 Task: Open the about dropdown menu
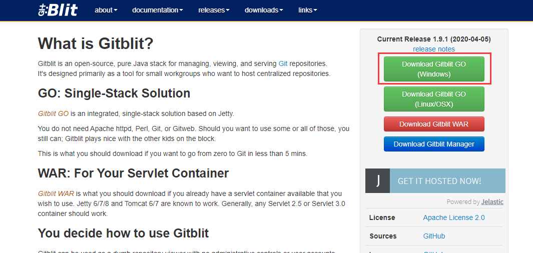pos(106,10)
